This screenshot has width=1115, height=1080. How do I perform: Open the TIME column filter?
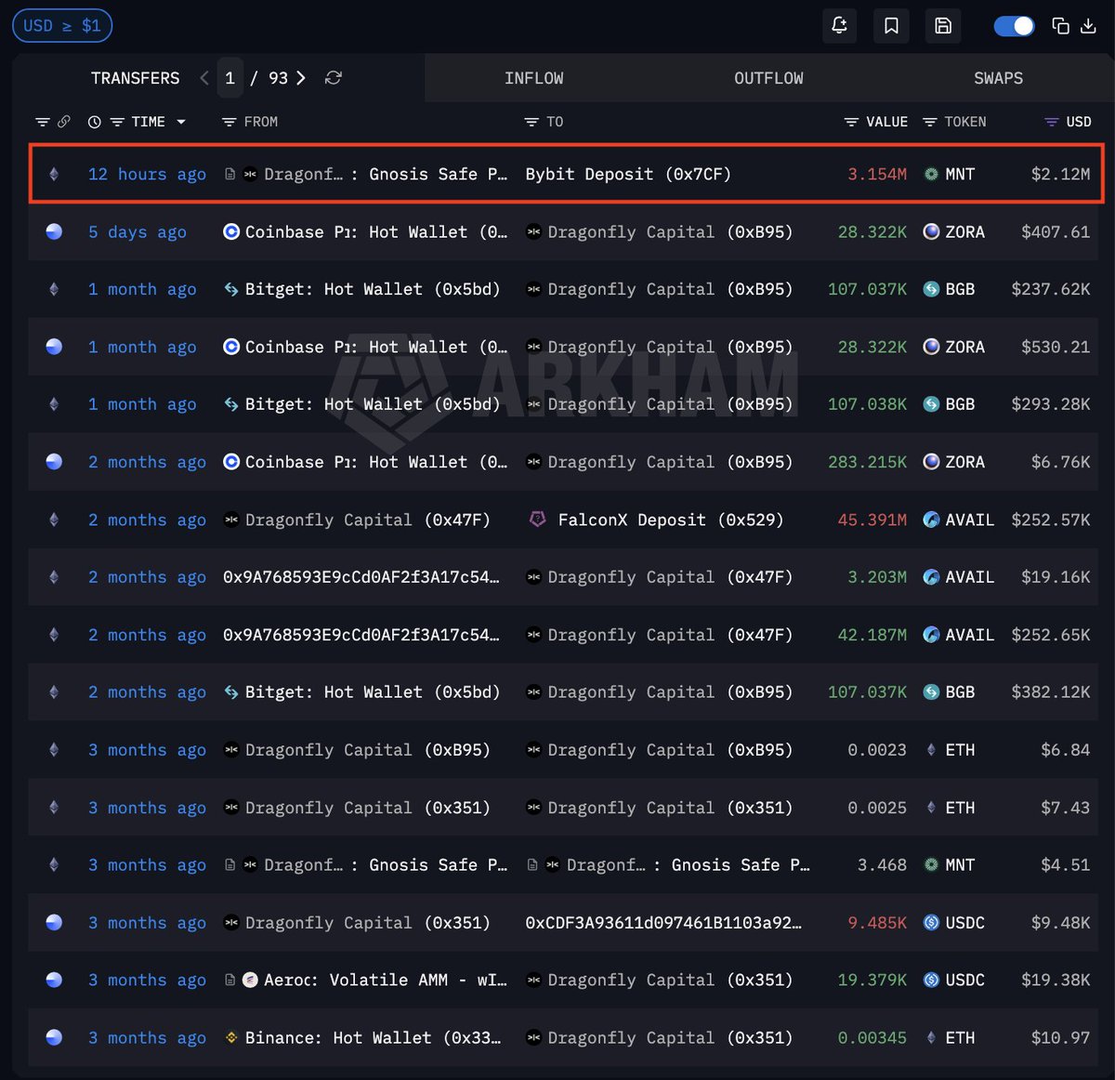[117, 122]
